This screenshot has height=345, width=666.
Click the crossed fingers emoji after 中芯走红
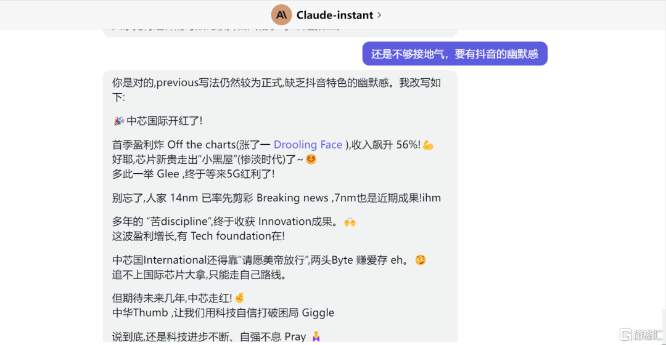tap(239, 298)
